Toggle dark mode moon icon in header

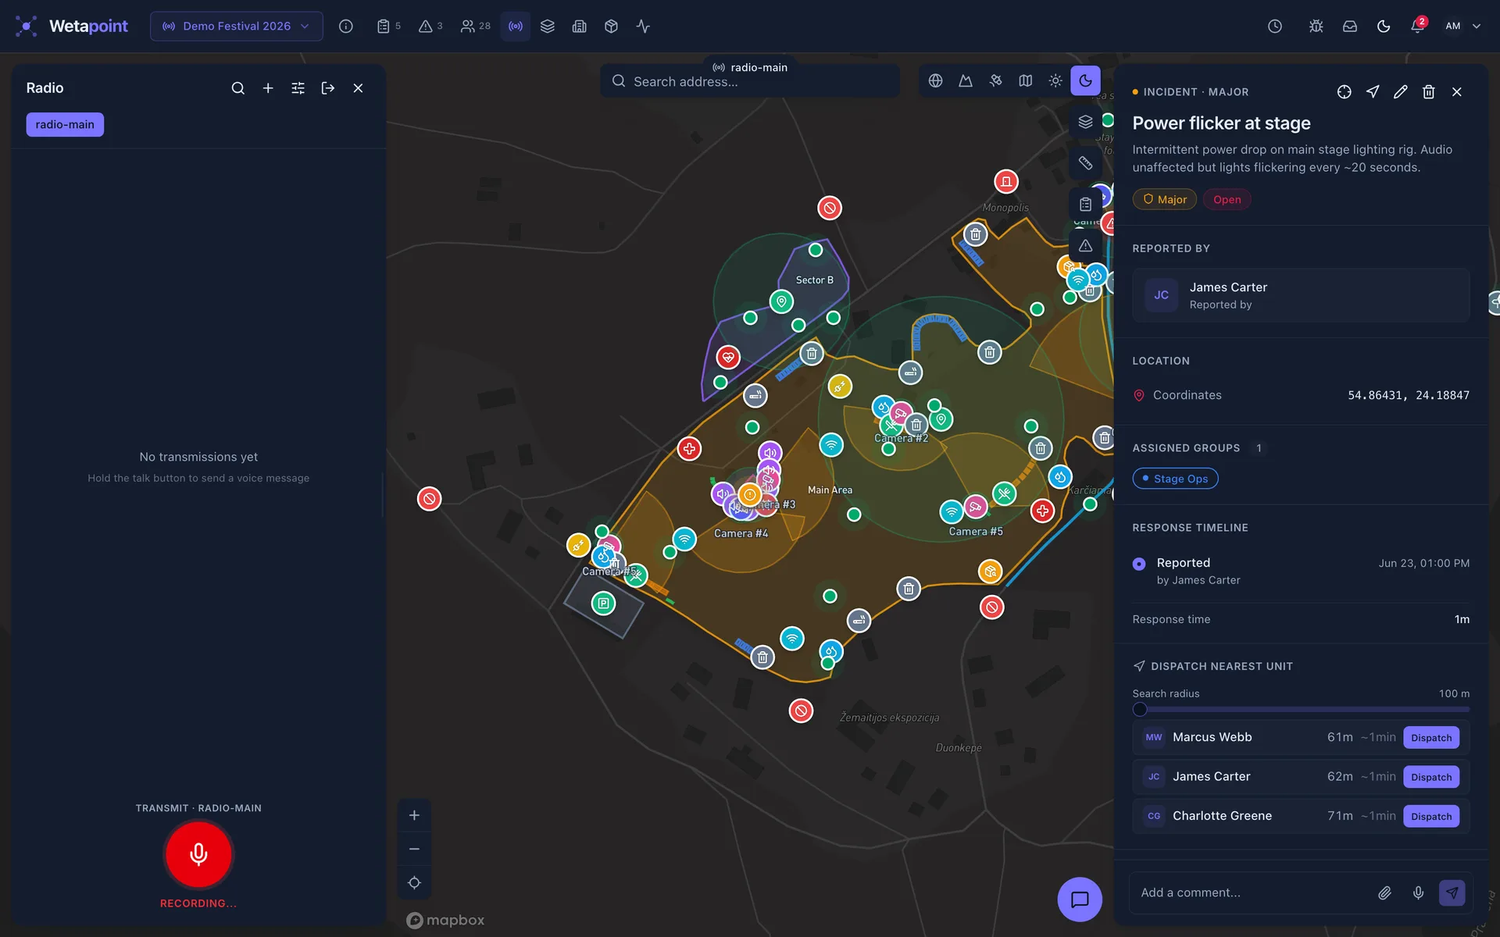coord(1384,27)
